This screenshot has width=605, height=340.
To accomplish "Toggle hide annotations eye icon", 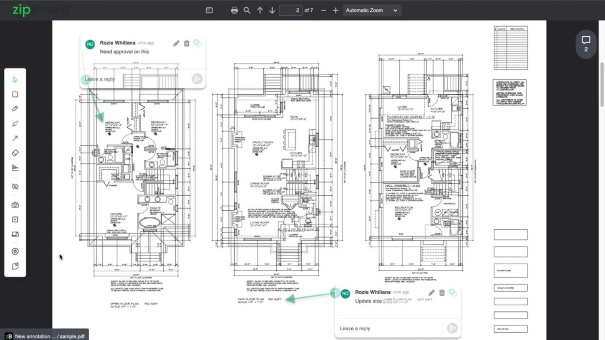I will (15, 187).
